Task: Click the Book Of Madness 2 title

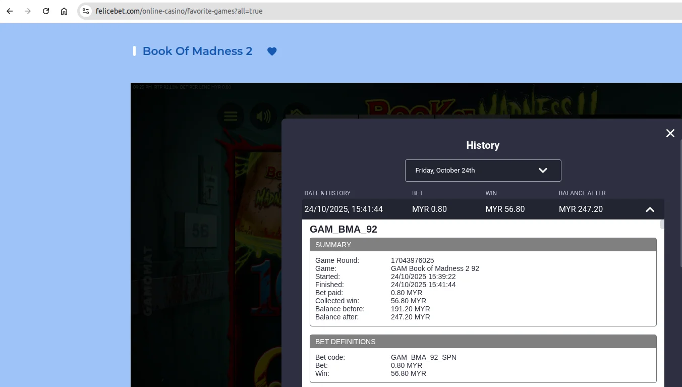Action: [197, 51]
